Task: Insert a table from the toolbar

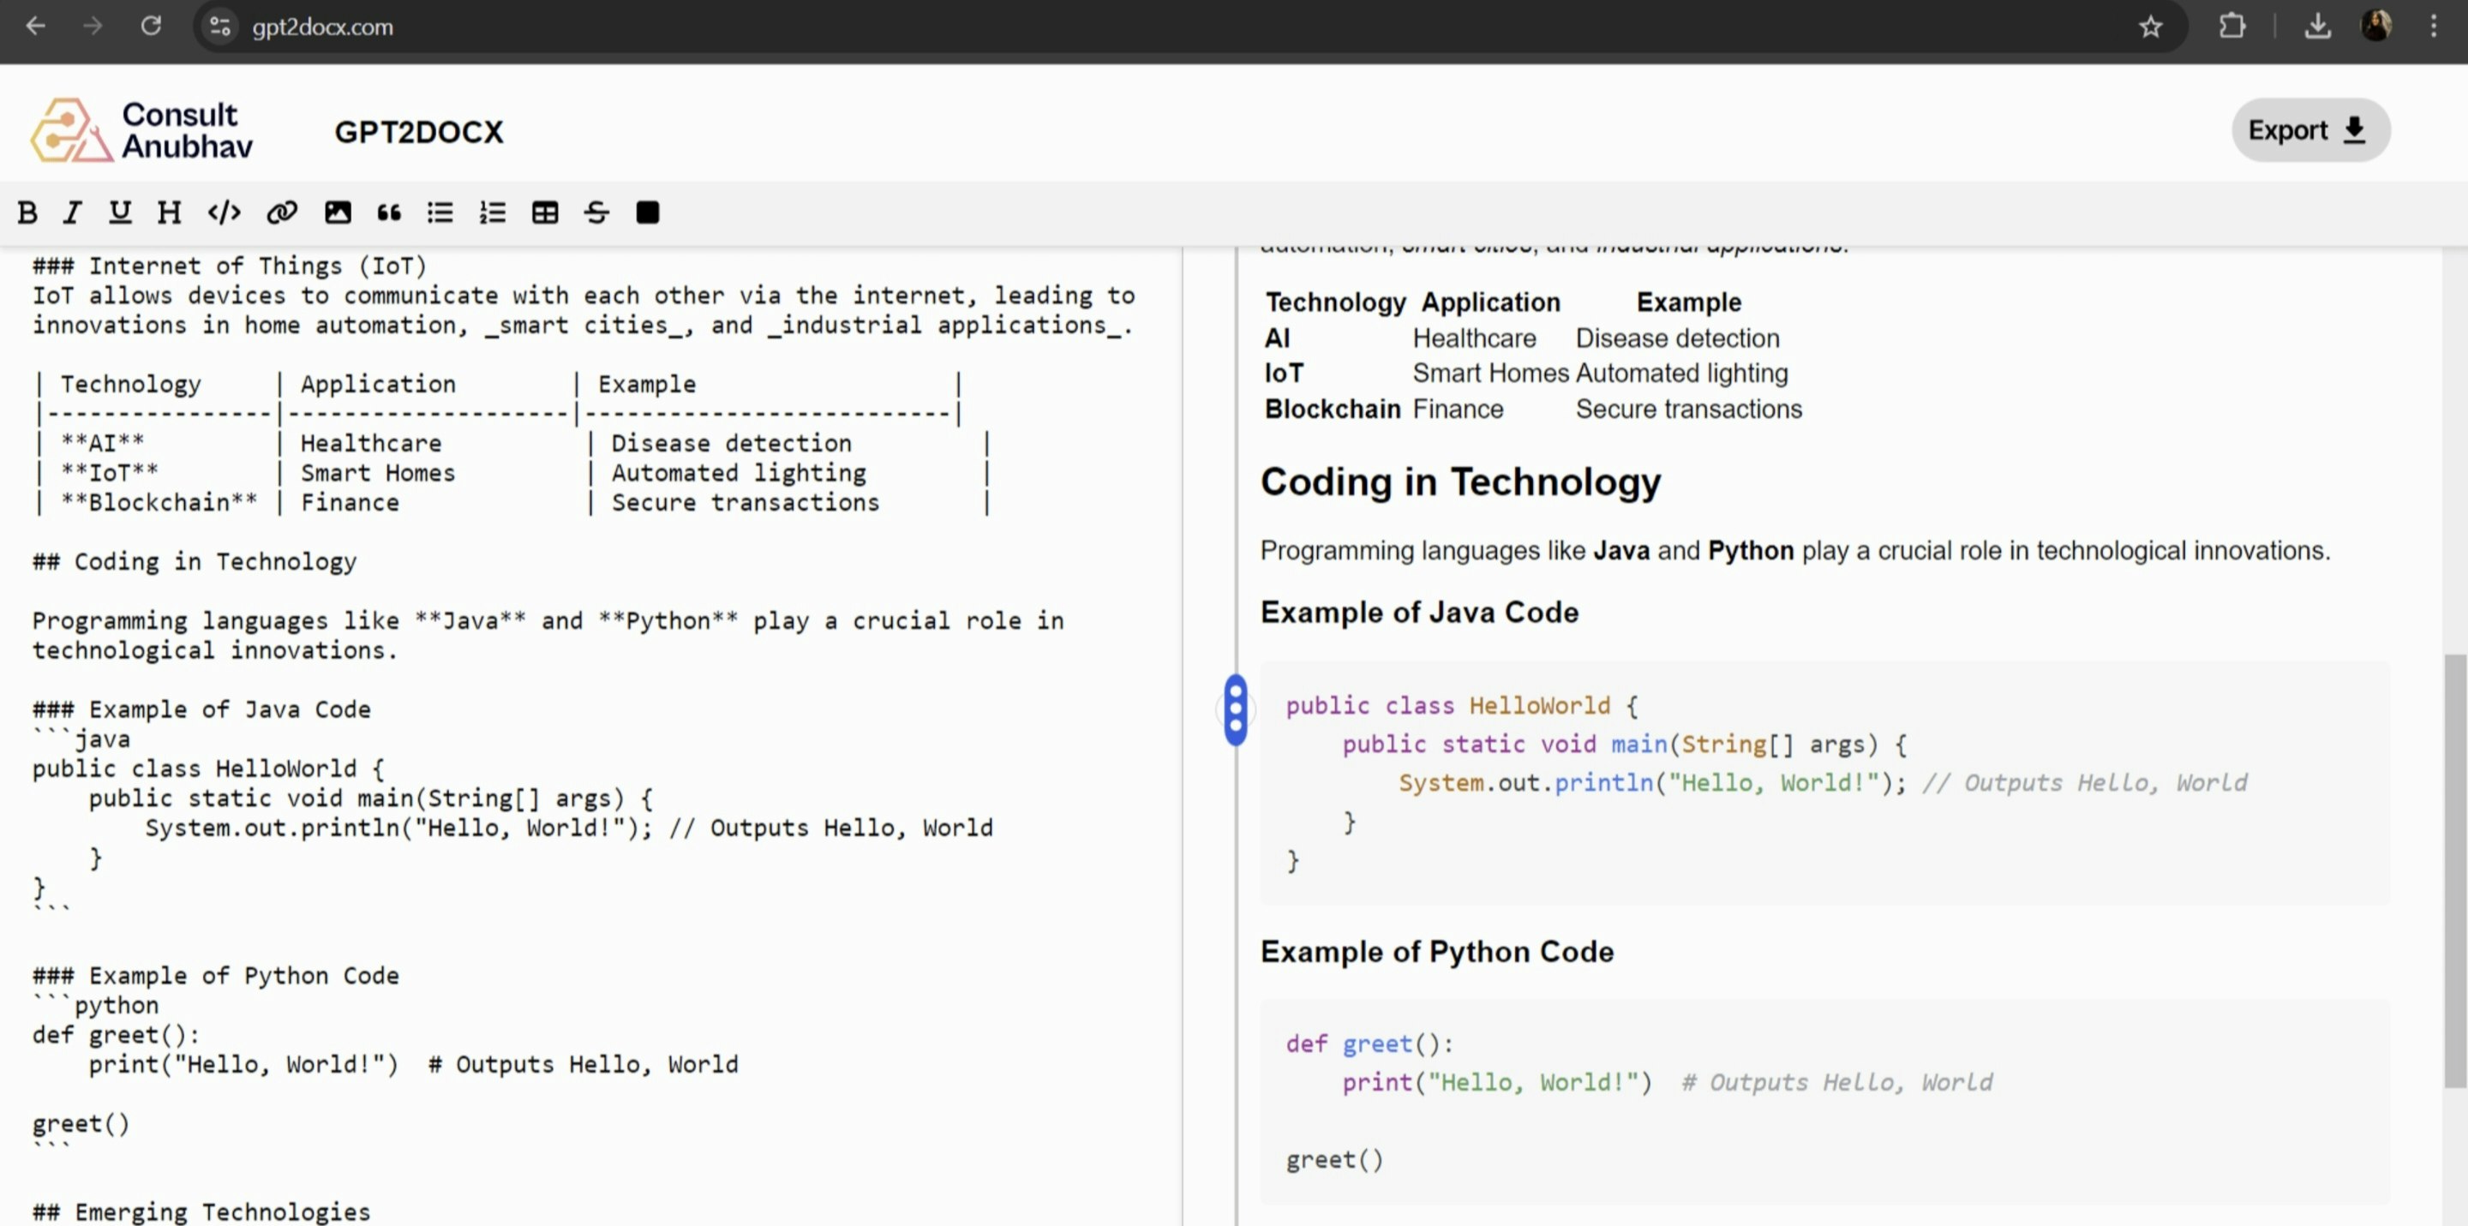Action: point(544,212)
